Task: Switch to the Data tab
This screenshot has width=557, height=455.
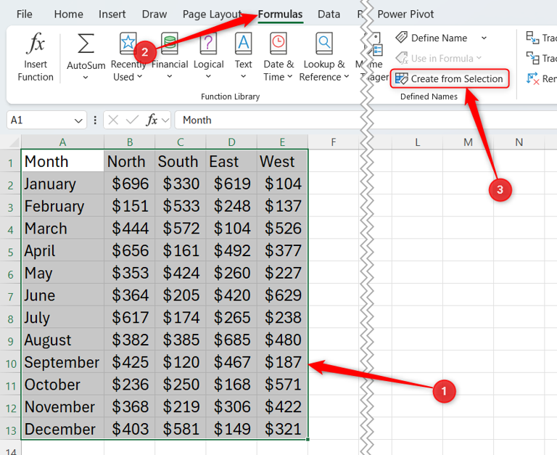Action: click(329, 15)
